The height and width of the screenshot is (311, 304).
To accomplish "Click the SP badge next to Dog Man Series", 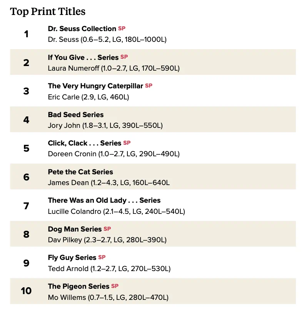I will (107, 229).
